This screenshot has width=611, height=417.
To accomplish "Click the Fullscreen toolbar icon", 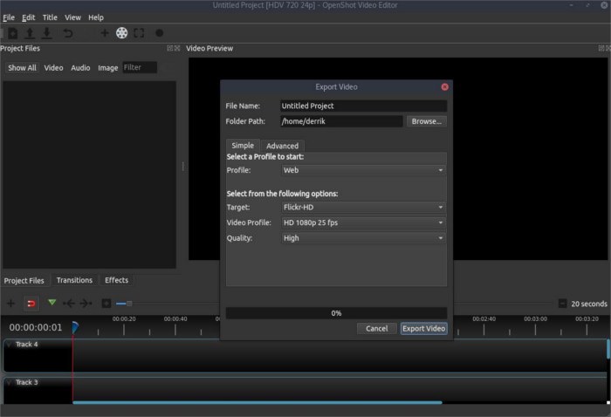I will pyautogui.click(x=139, y=33).
